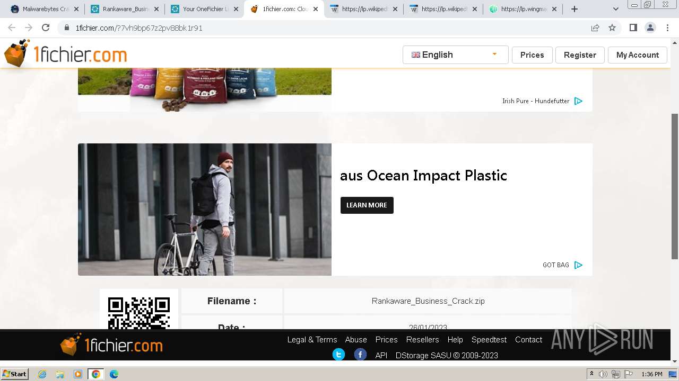Toggle the browser side panel icon
The height and width of the screenshot is (381, 679).
633,28
